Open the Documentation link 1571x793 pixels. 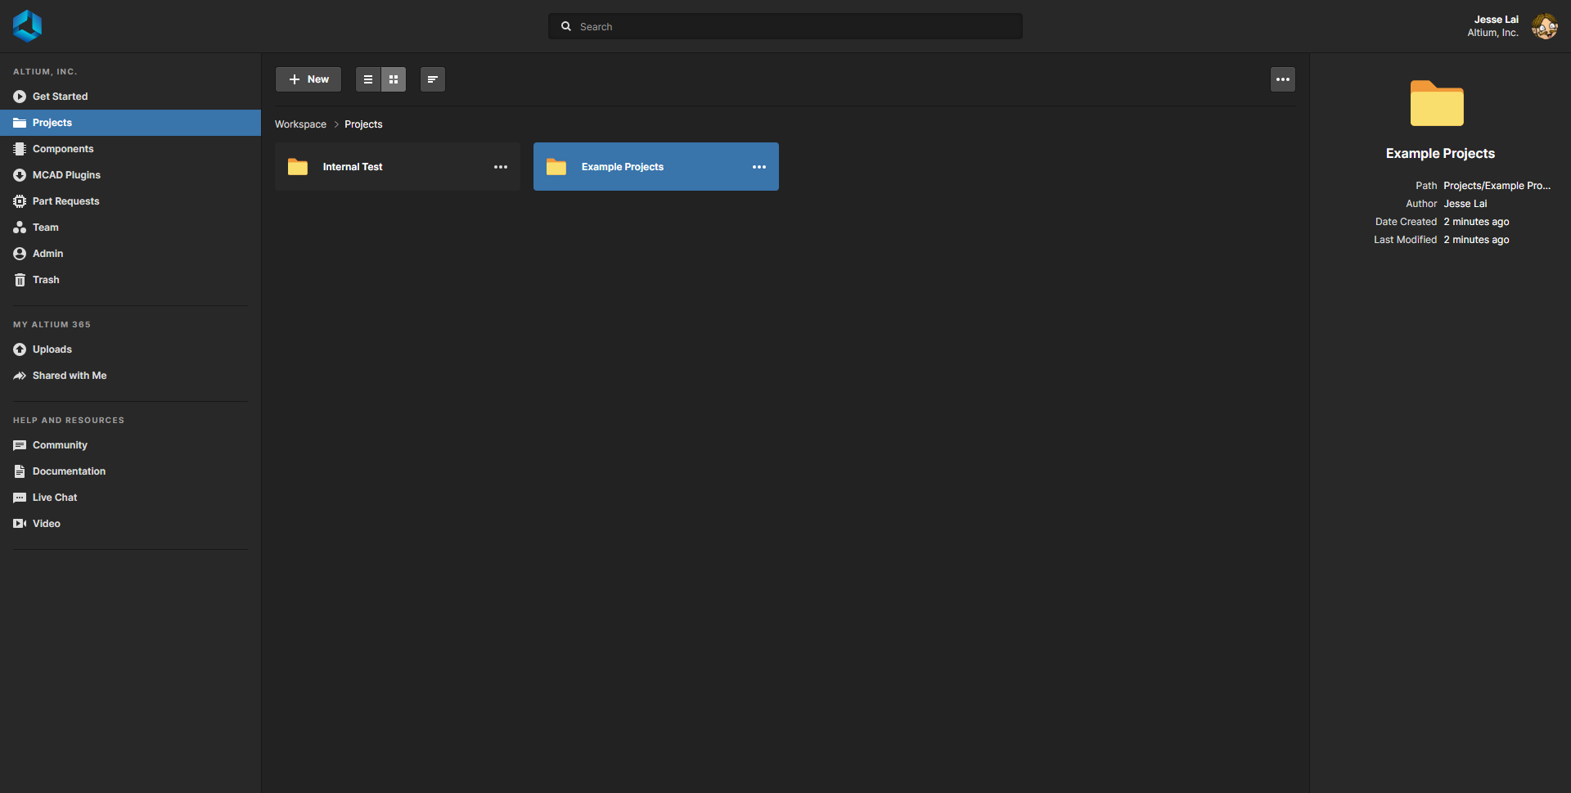pos(131,471)
